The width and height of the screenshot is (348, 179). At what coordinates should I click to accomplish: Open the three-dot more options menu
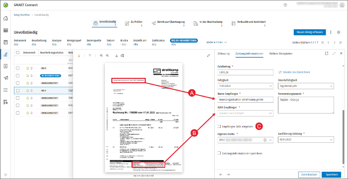tap(331, 32)
